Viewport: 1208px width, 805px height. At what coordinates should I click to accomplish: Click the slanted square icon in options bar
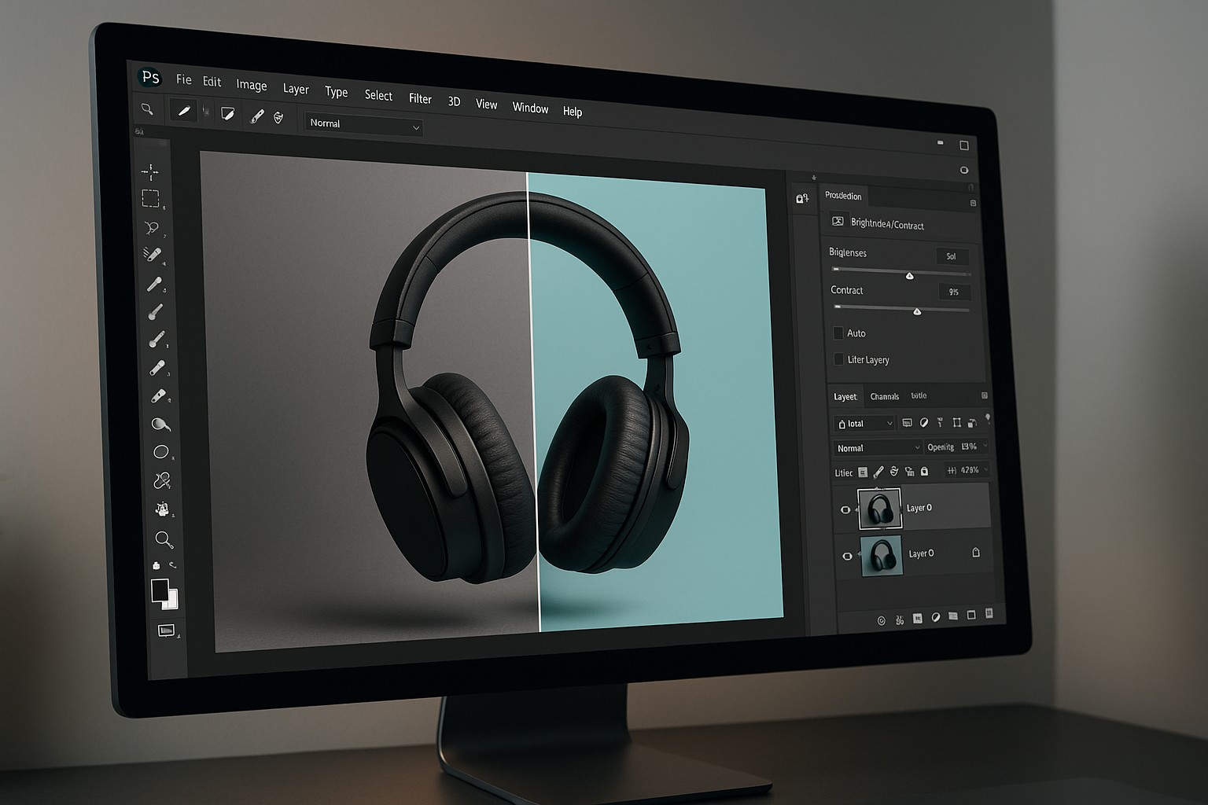click(227, 114)
